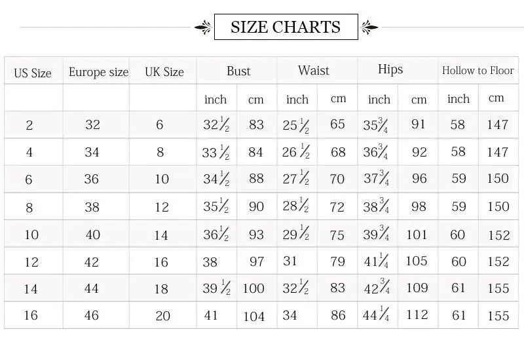This screenshot has height=338, width=524.
Task: Click the SIZE CHARTS title box
Action: (x=286, y=27)
